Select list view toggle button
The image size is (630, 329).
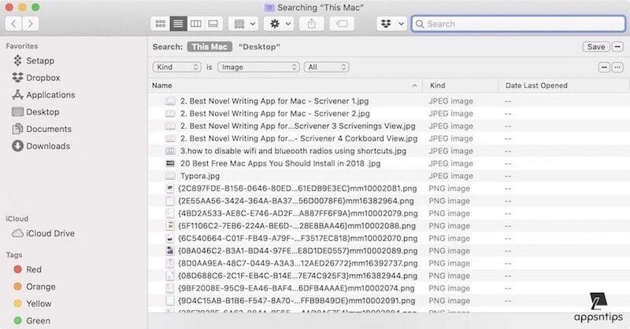tap(178, 24)
